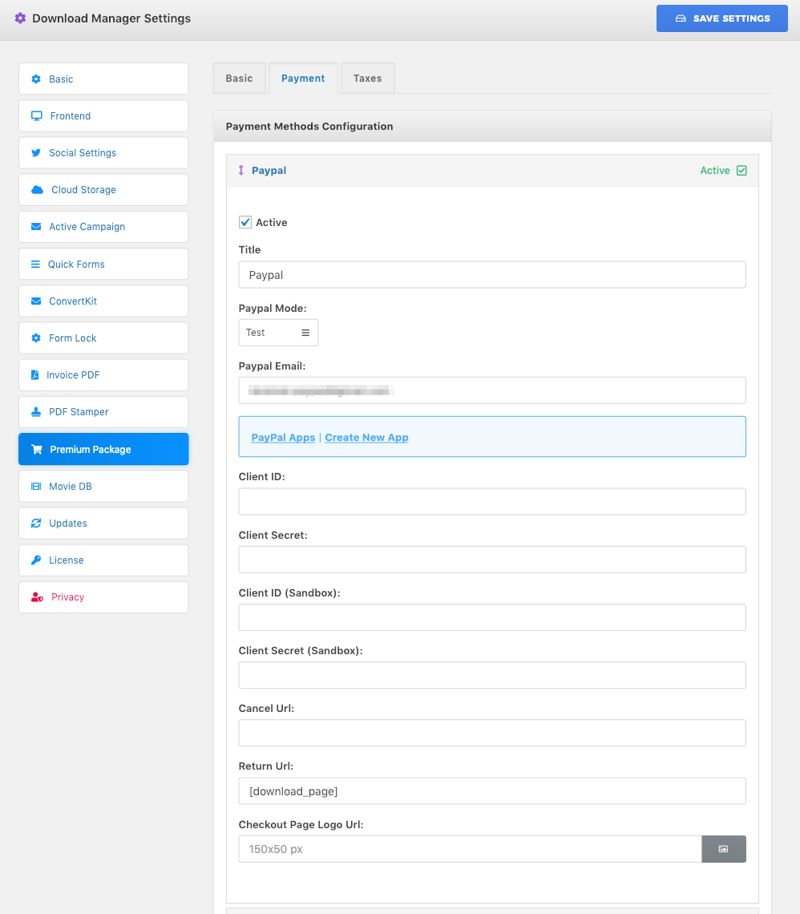Open the Quick Forms settings
Viewport: 800px width, 914px height.
(x=103, y=264)
